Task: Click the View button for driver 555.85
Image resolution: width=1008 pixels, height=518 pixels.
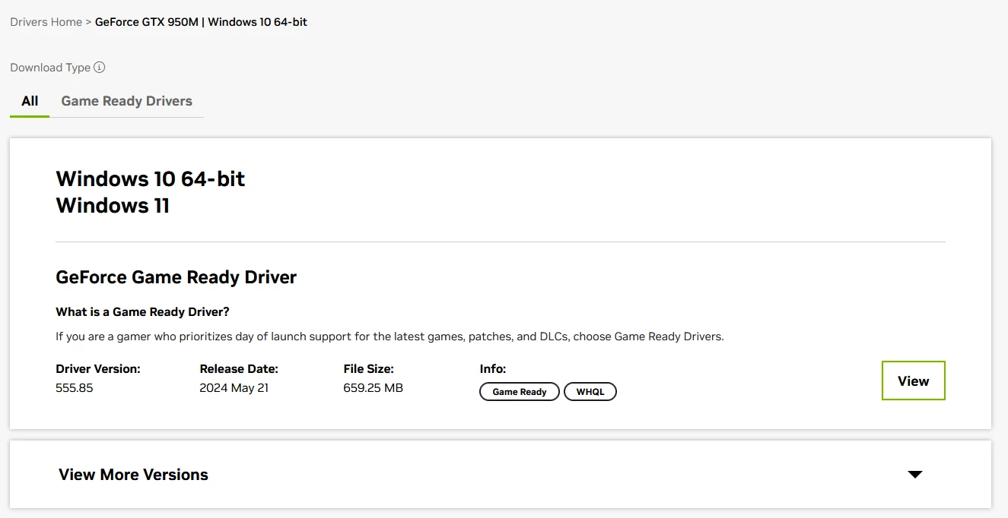Action: click(914, 381)
